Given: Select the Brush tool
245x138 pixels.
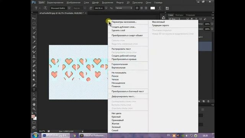Looking at the screenshot, I should [x=34, y=52].
